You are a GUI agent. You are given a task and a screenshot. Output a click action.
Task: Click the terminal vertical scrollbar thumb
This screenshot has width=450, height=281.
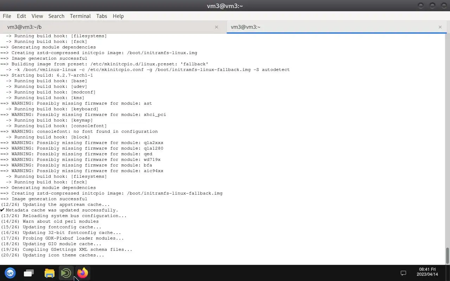[x=448, y=255]
